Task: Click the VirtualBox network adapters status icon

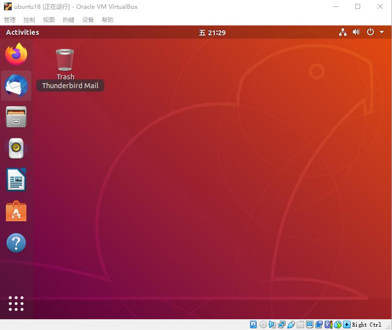Action: coord(281,325)
